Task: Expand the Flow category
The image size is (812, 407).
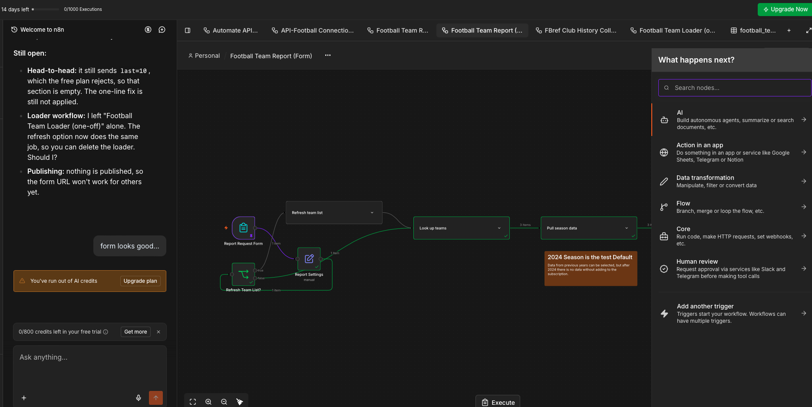Action: (732, 207)
